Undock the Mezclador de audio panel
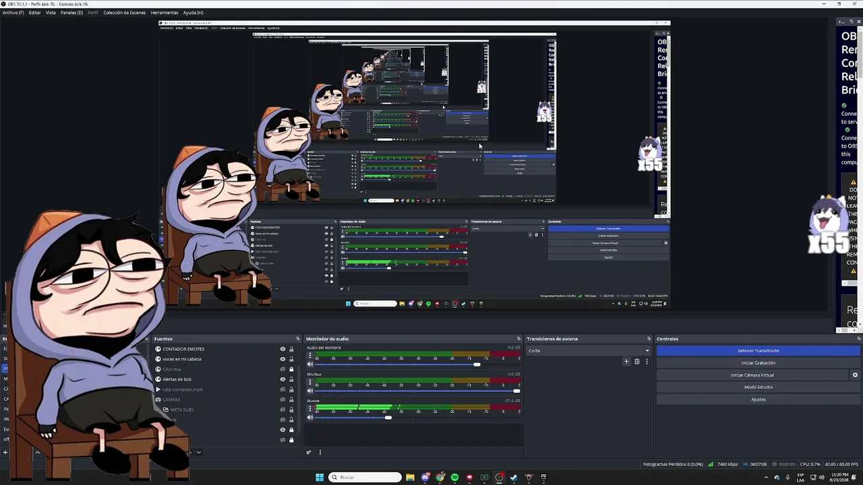863x485 pixels. coord(518,339)
